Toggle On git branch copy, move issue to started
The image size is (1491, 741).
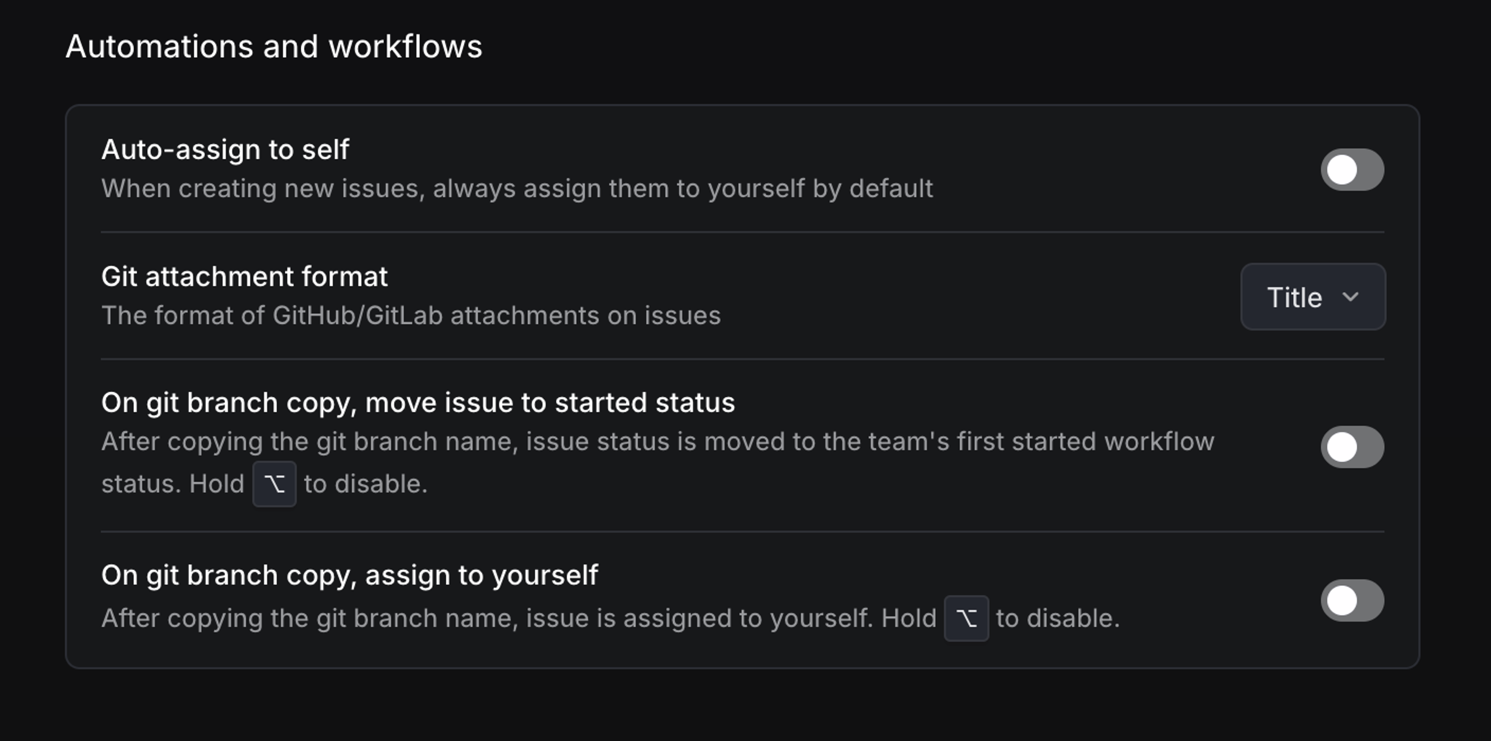(x=1352, y=447)
